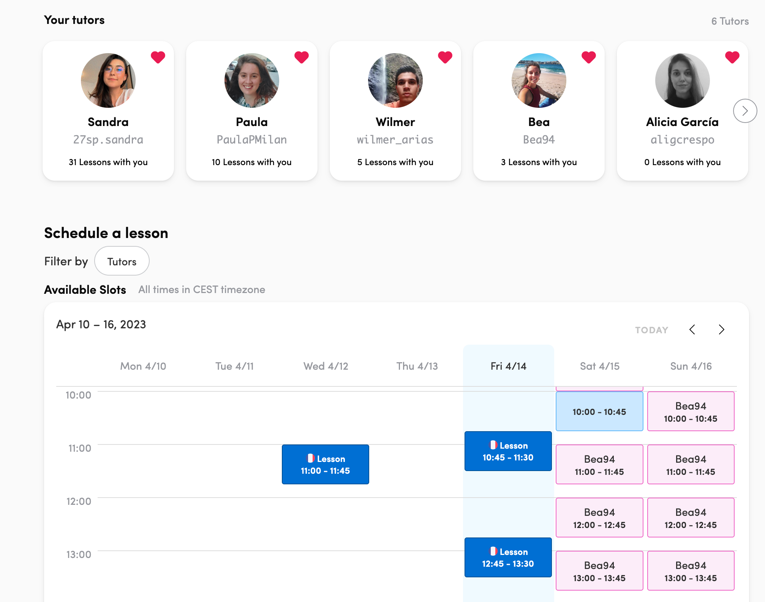Open Sandra's profile photo
The image size is (765, 602).
point(108,80)
